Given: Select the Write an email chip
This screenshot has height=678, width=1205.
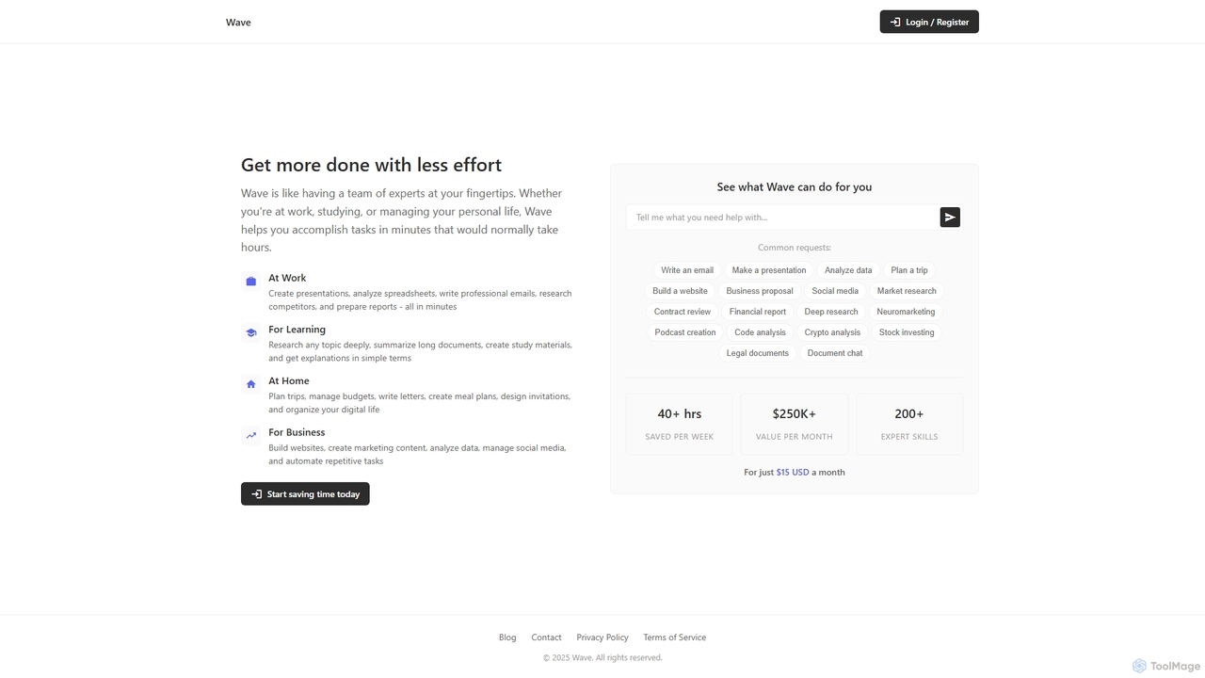Looking at the screenshot, I should (687, 270).
